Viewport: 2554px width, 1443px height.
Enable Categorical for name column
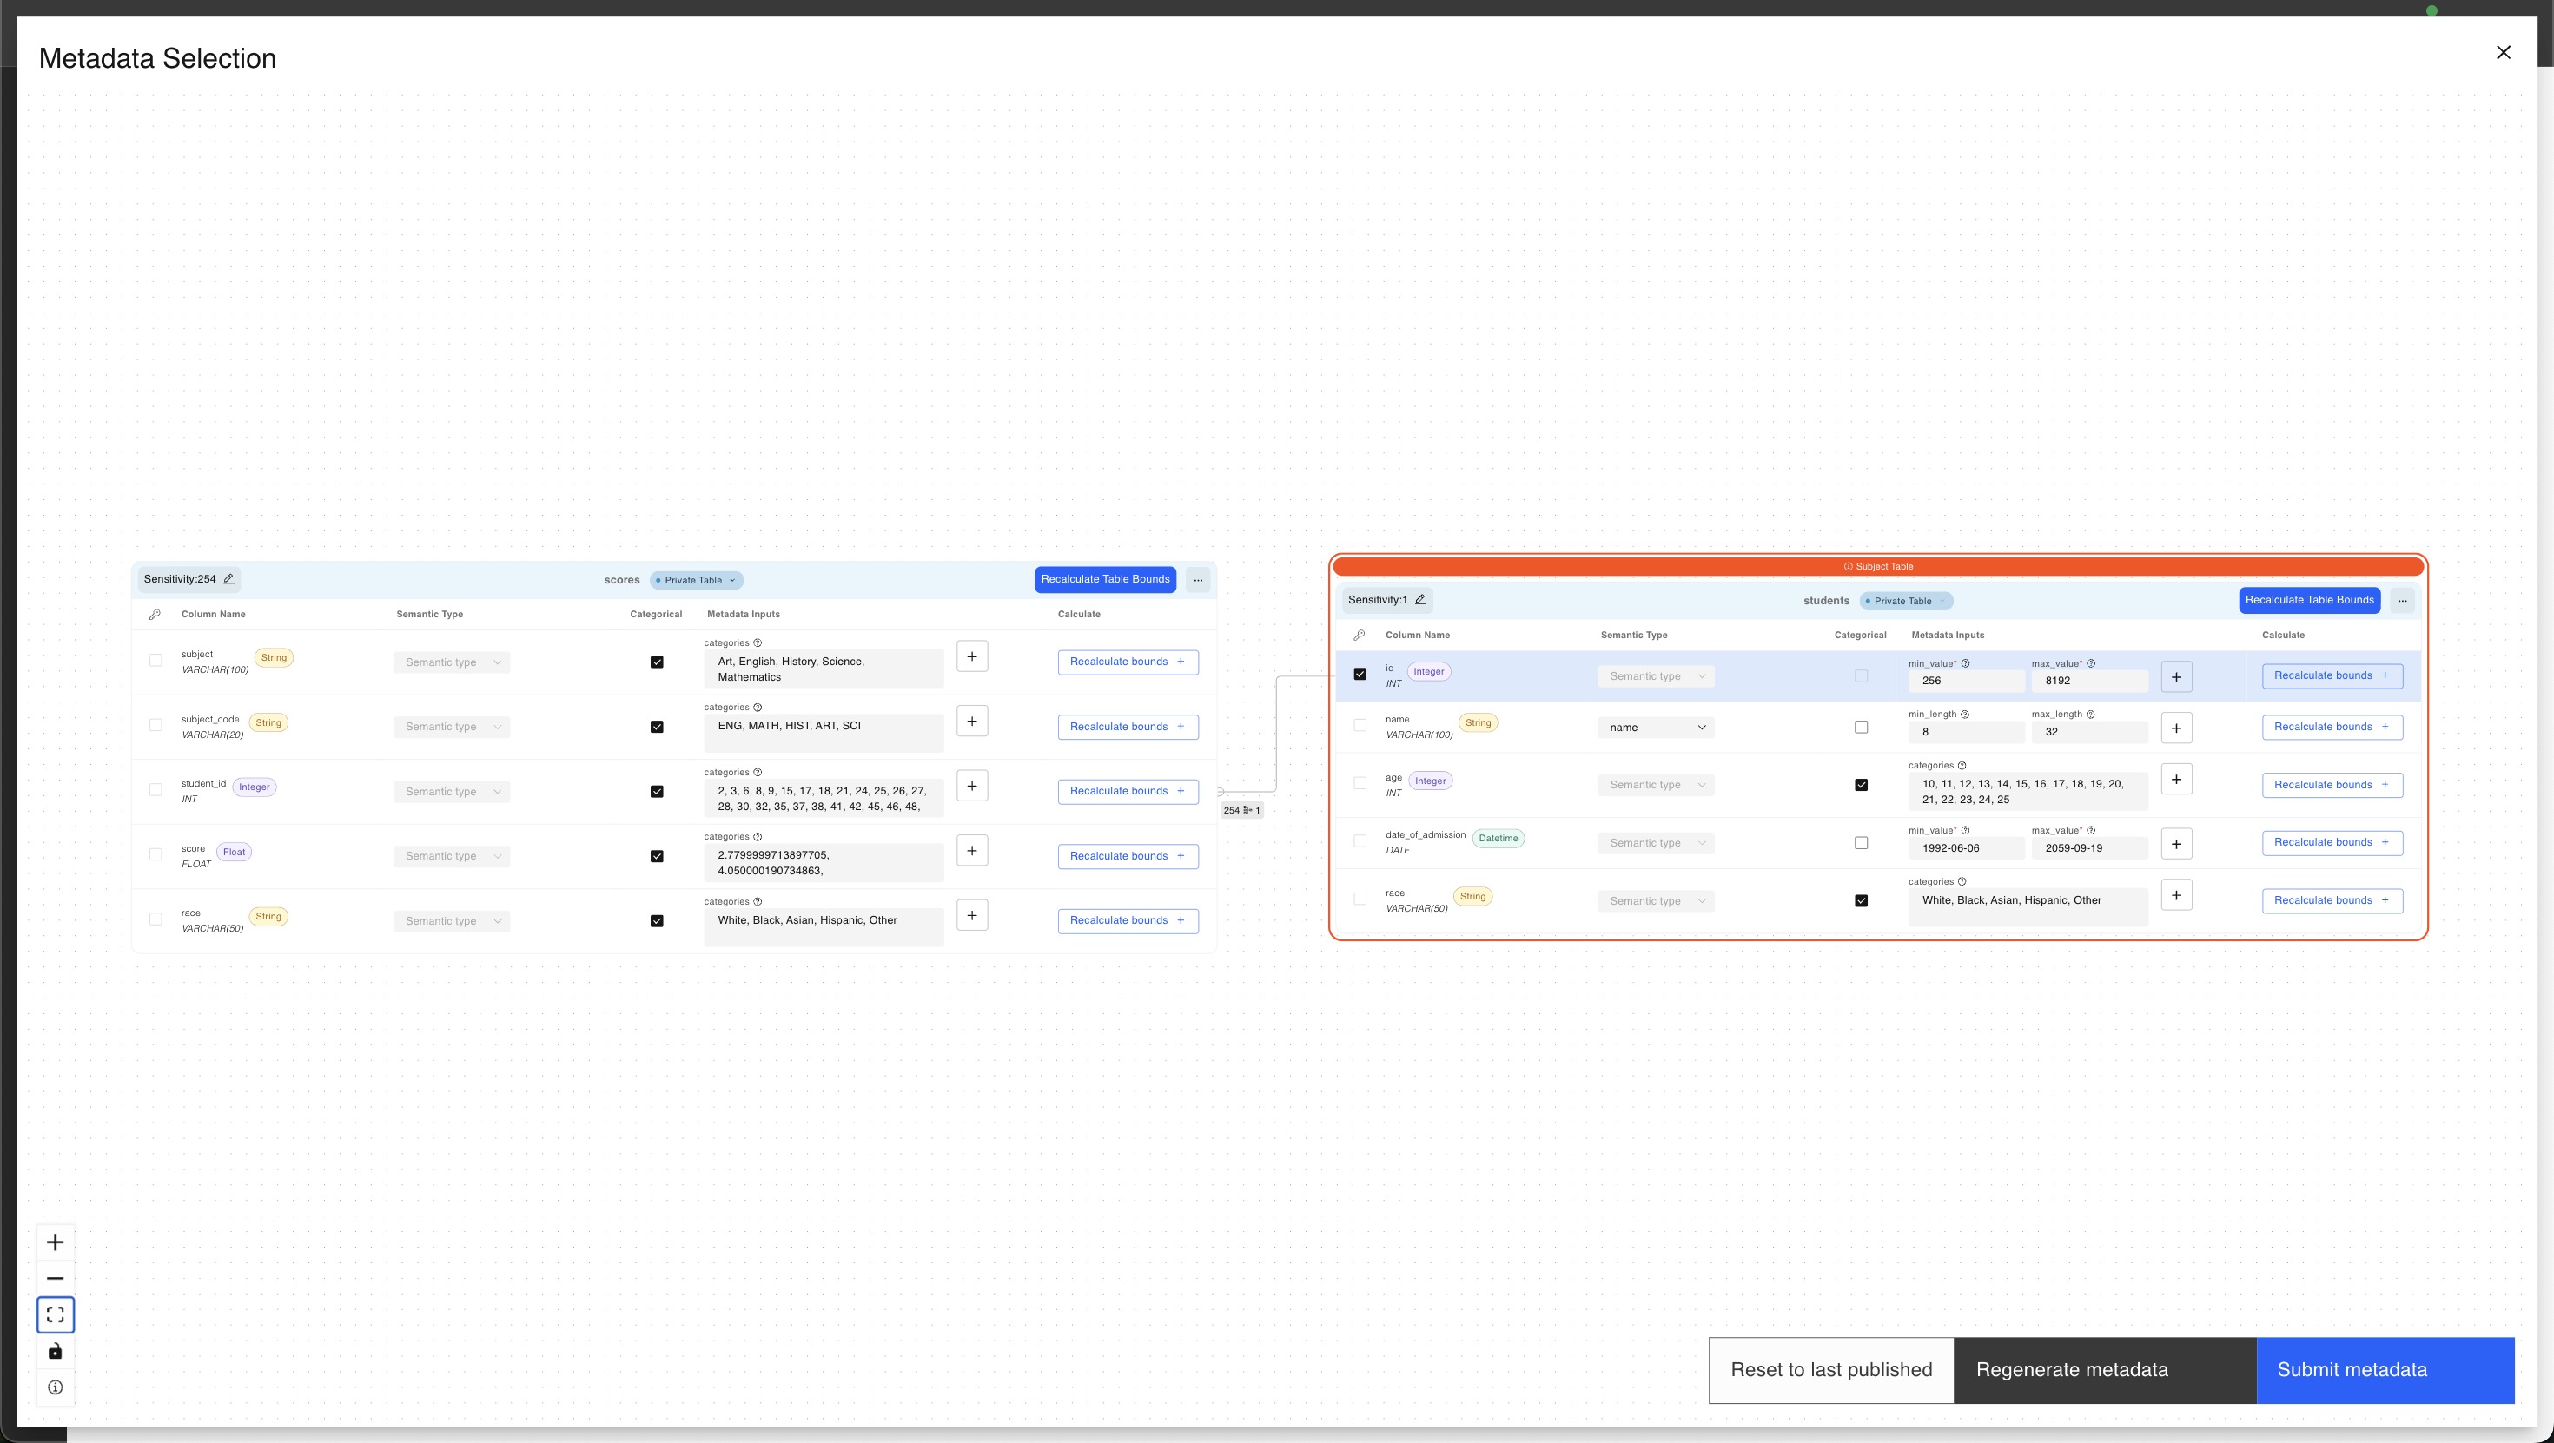(x=1861, y=728)
